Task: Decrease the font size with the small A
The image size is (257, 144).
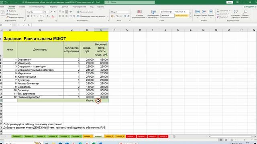Action: pyautogui.click(x=55, y=12)
